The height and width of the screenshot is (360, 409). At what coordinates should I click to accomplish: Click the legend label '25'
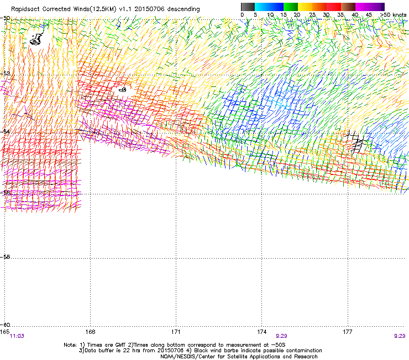(312, 15)
